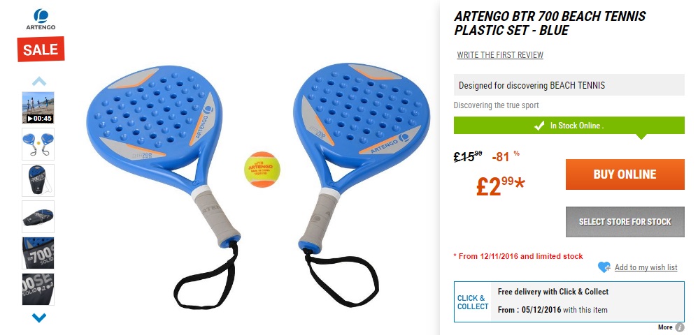
Task: Click the orange Buy Online button
Action: point(625,174)
